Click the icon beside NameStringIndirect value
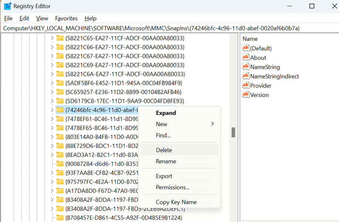The image size is (339, 222). [x=245, y=76]
